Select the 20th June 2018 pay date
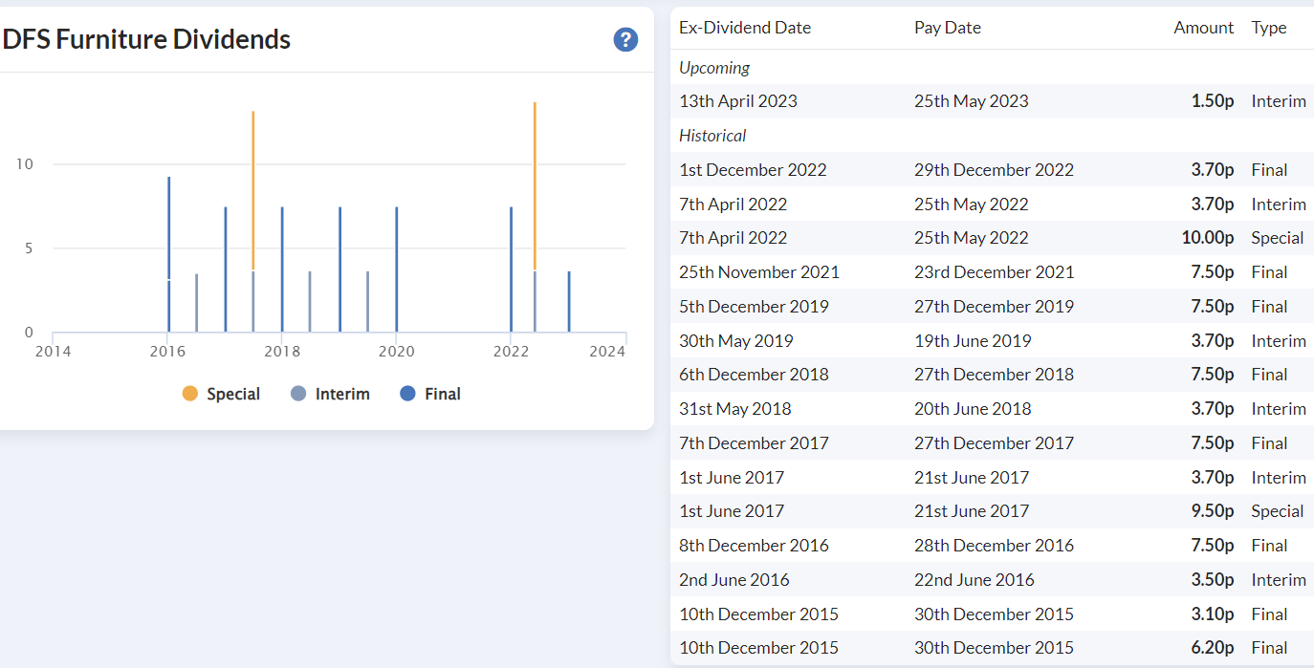 click(973, 409)
